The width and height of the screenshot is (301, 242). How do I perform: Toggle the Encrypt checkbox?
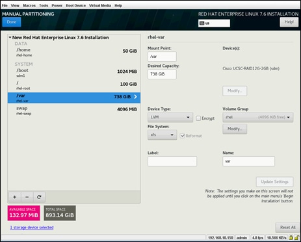(198, 118)
